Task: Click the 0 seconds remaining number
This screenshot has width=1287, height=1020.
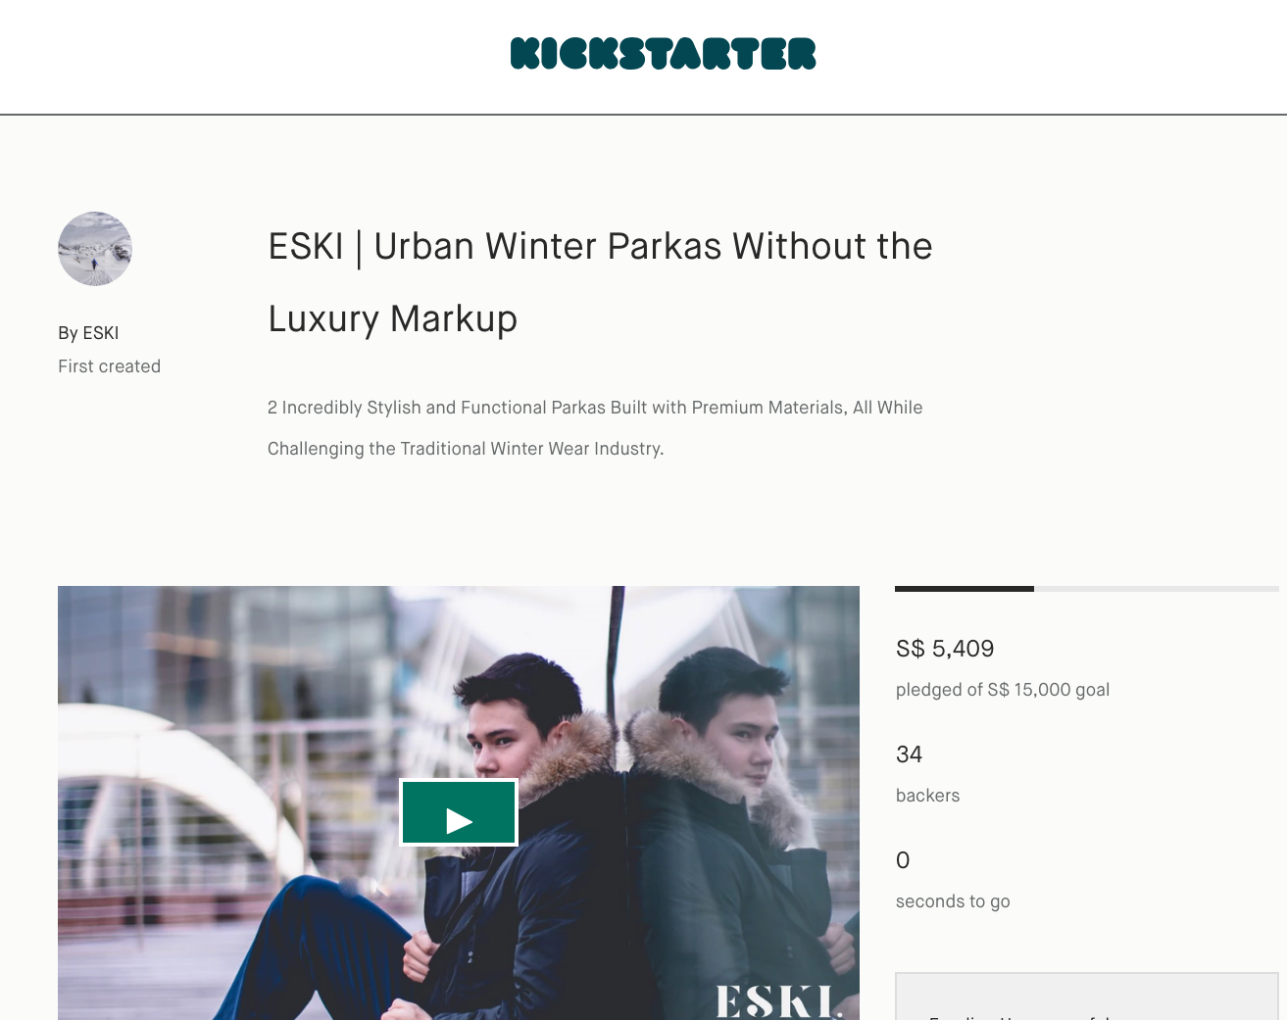Action: [x=903, y=860]
